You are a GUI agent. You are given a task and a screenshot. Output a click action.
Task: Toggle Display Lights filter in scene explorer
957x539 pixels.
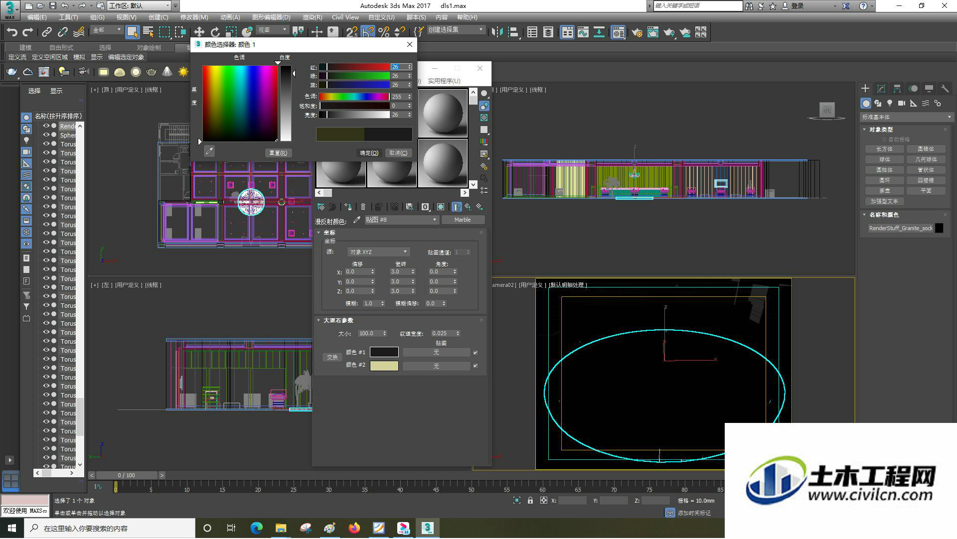(26, 140)
